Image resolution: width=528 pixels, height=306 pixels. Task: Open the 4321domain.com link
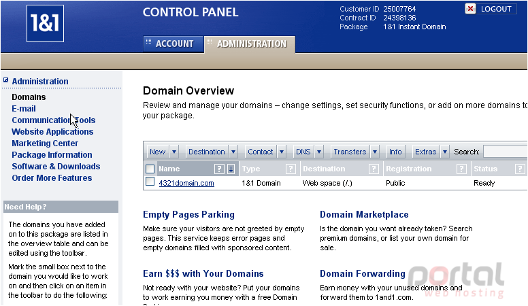click(186, 183)
